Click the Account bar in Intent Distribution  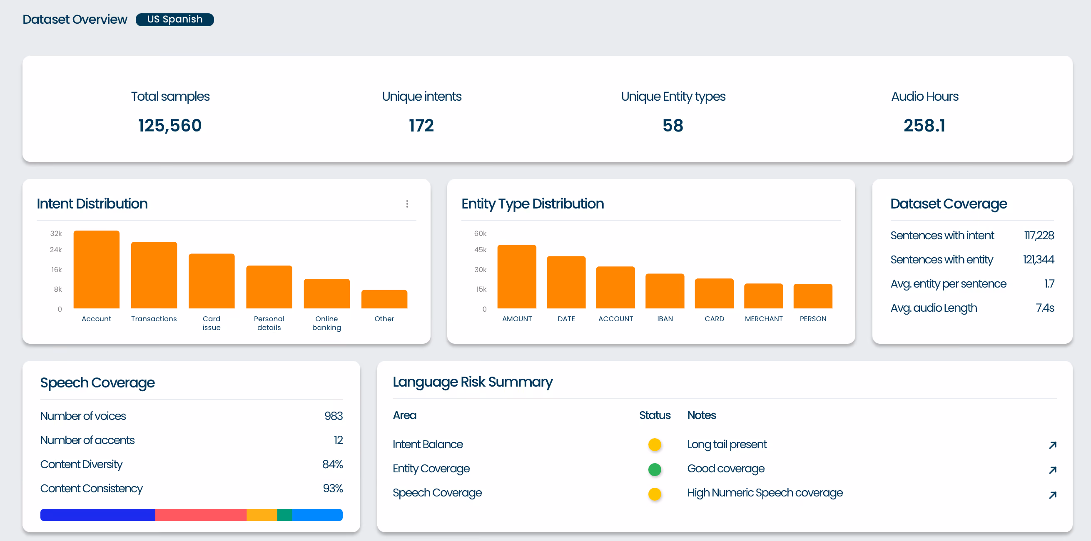click(96, 269)
